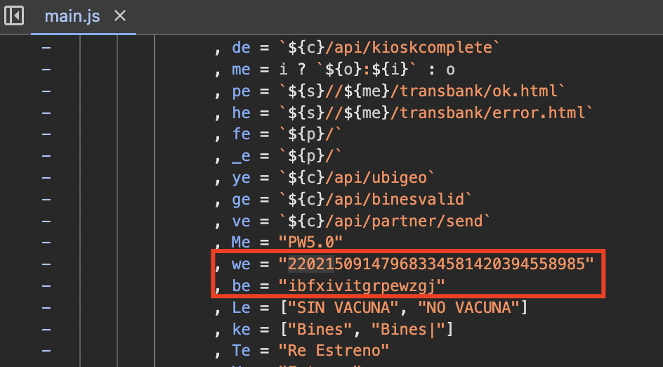Image resolution: width=663 pixels, height=367 pixels.
Task: Click the 'fe' variable assignment line
Action: (278, 134)
